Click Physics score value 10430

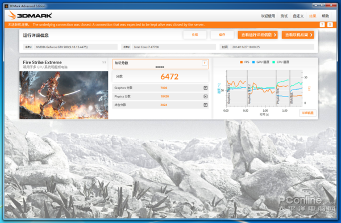click(x=165, y=96)
